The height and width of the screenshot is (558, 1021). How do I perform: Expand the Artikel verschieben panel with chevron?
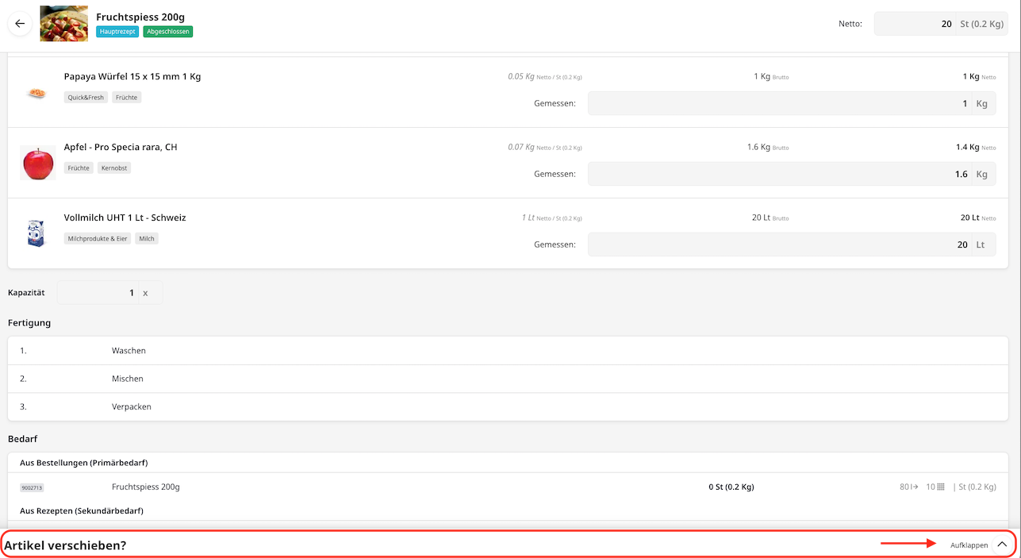click(1002, 545)
